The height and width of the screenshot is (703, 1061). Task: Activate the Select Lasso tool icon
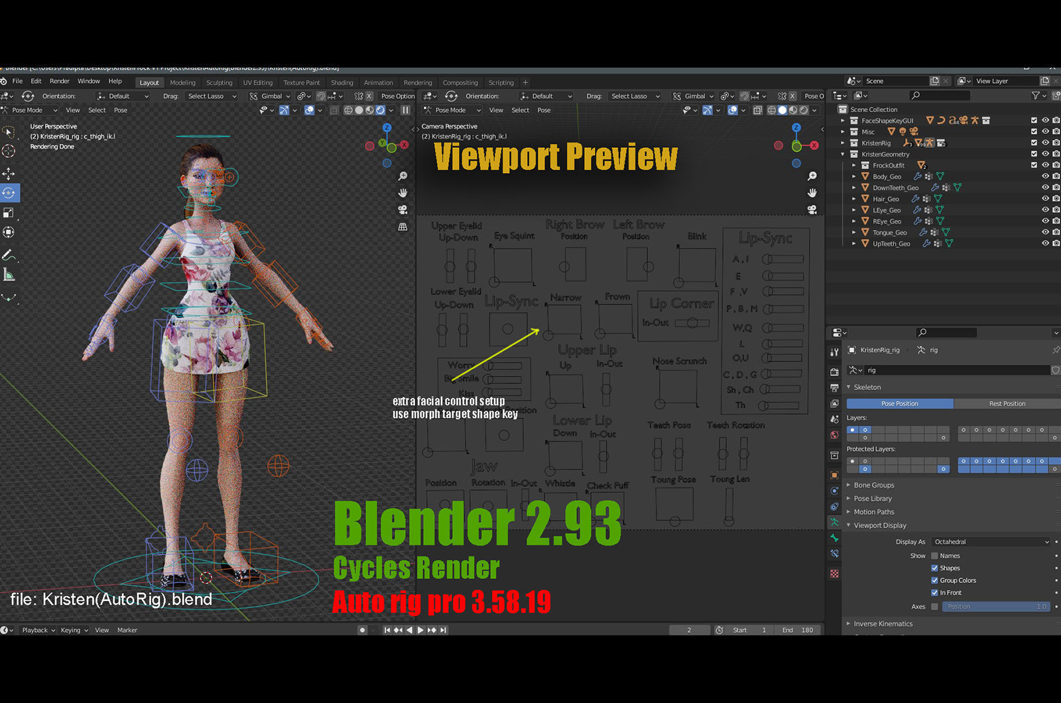9,132
